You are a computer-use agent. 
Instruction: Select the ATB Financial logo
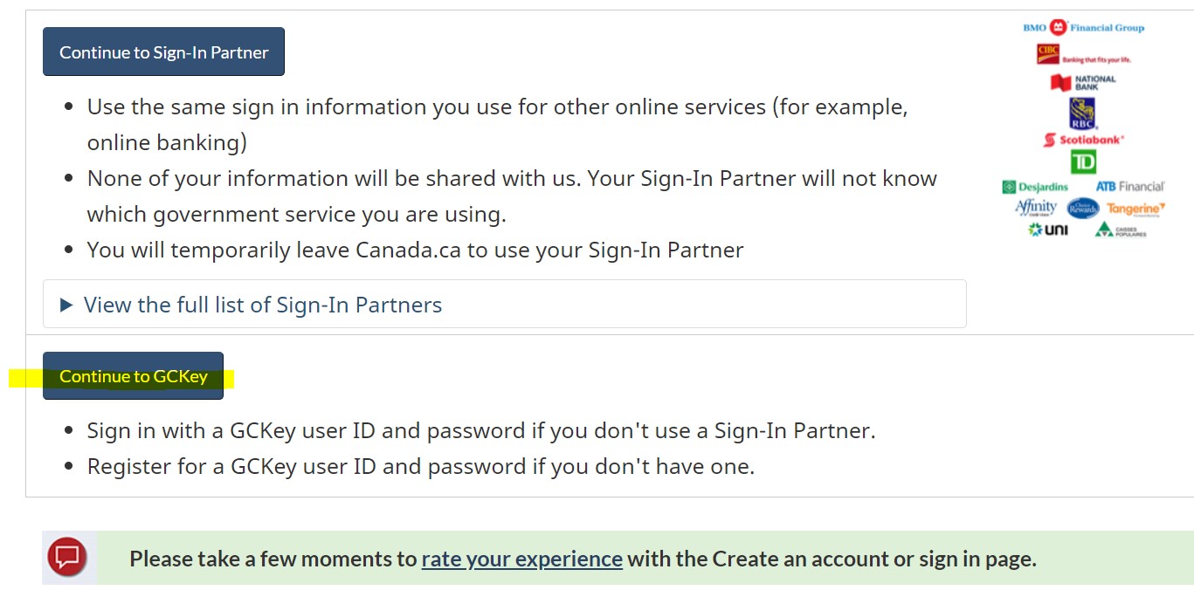pyautogui.click(x=1130, y=187)
